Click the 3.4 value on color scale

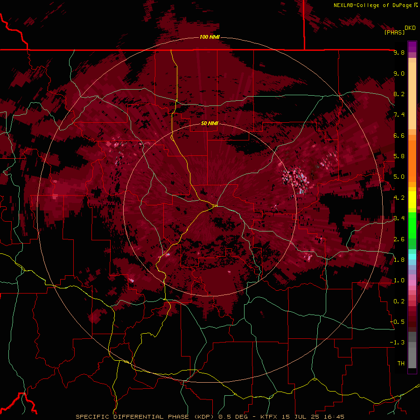(x=399, y=218)
